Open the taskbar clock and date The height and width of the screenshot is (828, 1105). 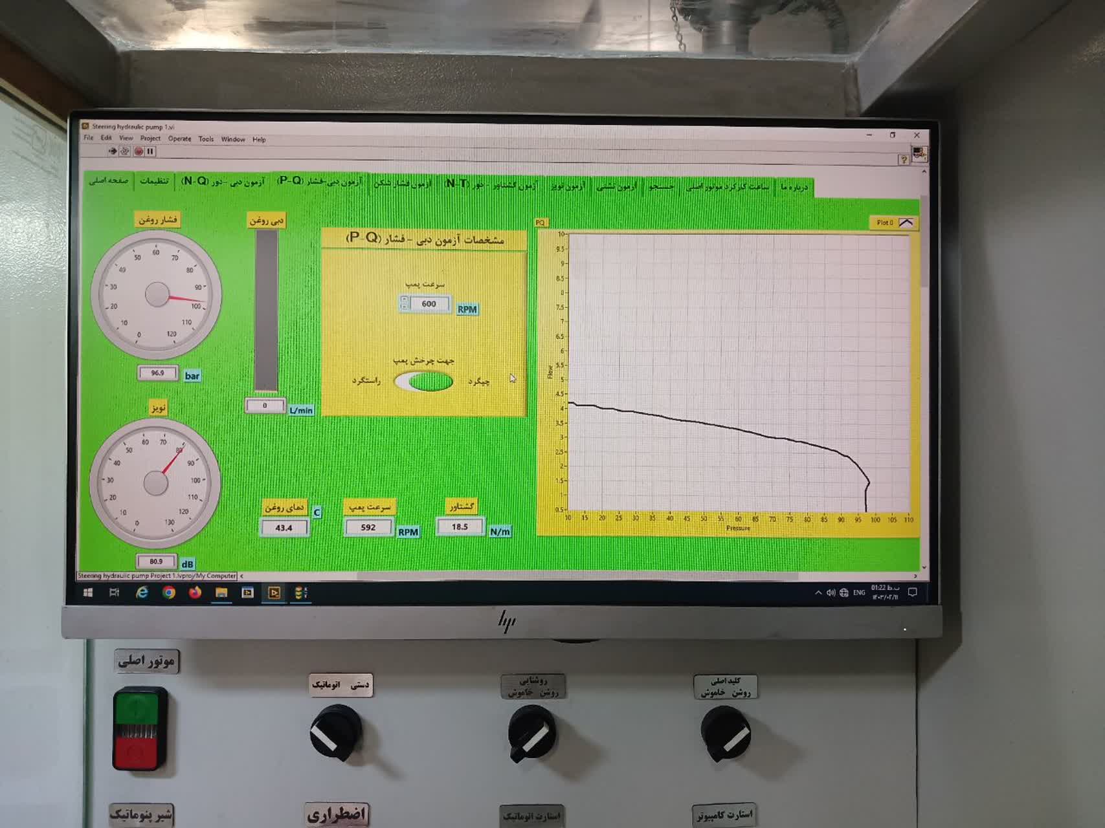pos(885,592)
